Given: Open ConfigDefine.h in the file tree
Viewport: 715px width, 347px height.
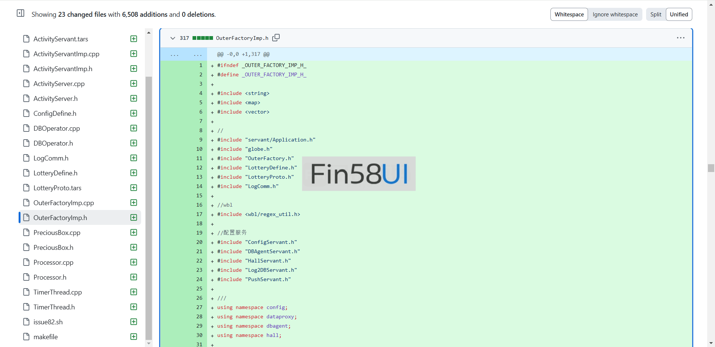Looking at the screenshot, I should [x=55, y=114].
